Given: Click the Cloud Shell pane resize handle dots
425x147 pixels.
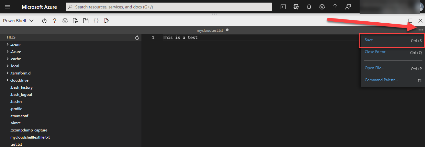Looking at the screenshot, I should pos(214,14).
